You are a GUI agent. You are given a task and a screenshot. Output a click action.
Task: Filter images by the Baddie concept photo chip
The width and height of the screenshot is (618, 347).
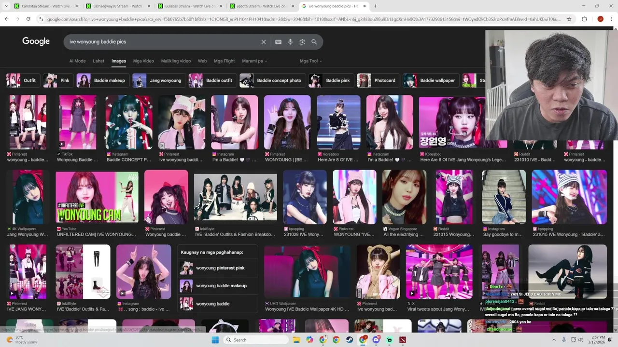[272, 80]
